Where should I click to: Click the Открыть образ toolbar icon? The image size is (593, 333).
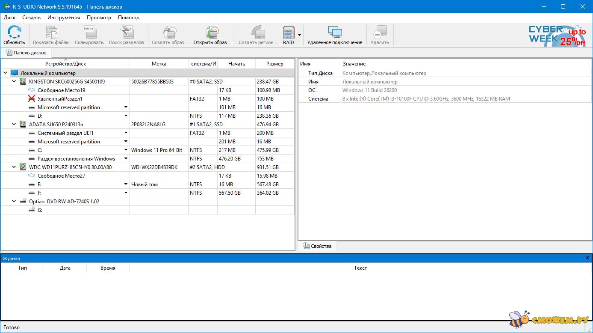(212, 35)
